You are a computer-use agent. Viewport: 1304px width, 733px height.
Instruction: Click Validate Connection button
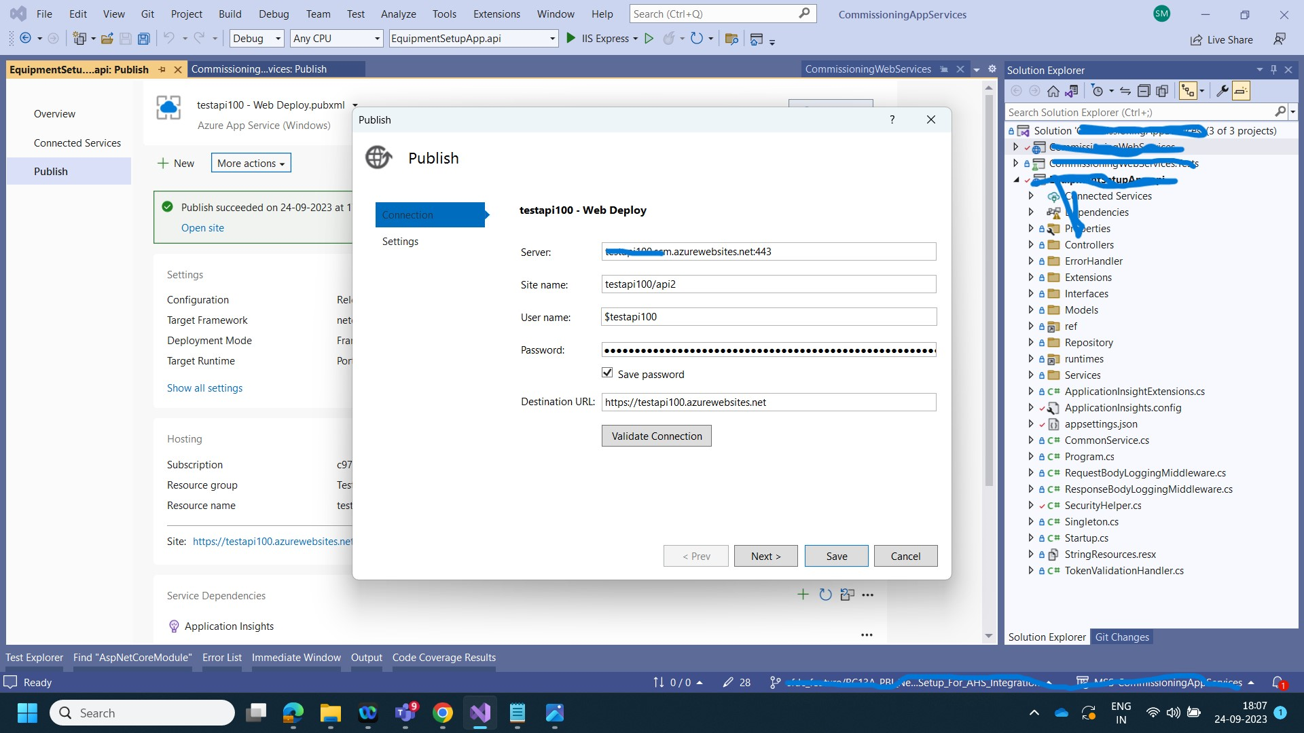tap(656, 436)
